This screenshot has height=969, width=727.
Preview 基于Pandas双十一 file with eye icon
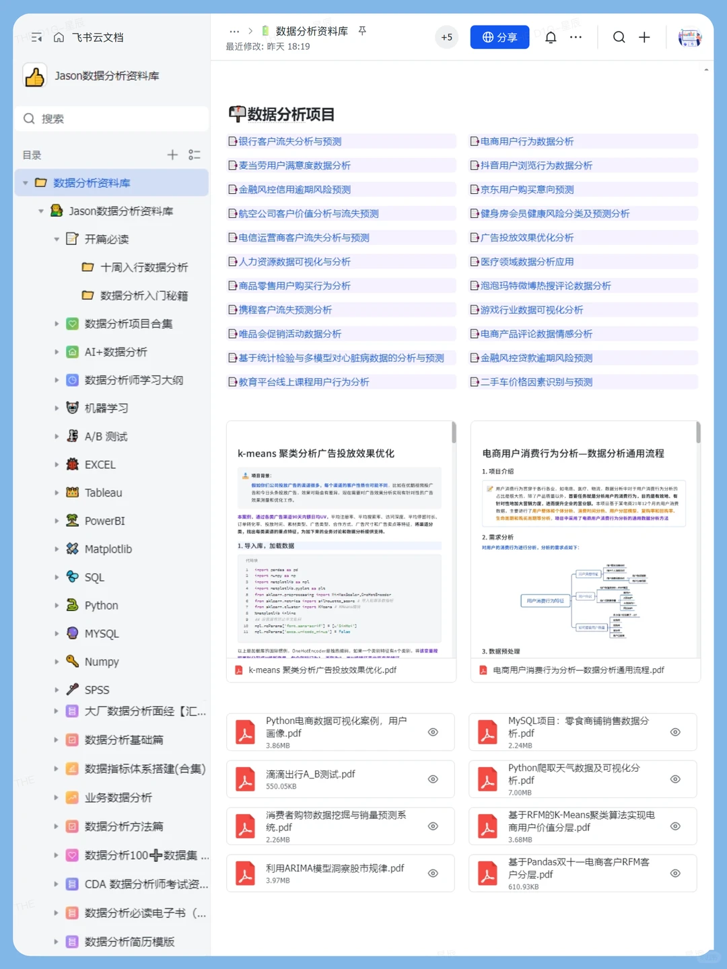point(675,873)
